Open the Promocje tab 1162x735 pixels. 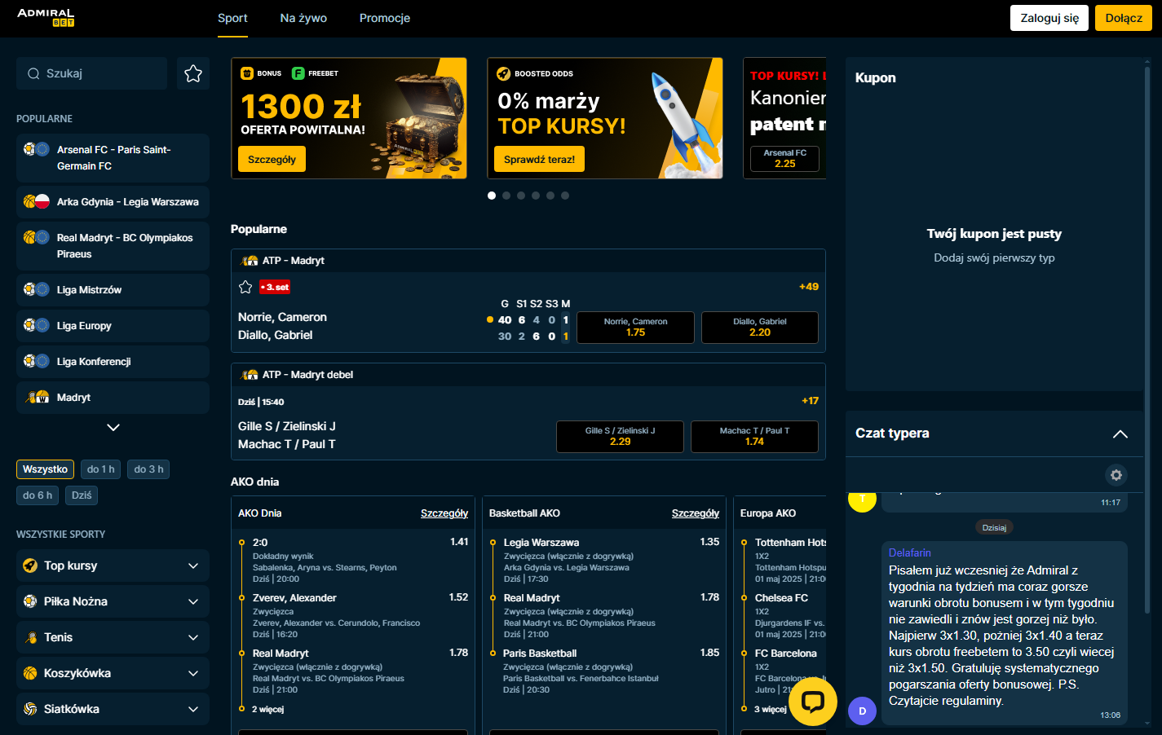(385, 18)
